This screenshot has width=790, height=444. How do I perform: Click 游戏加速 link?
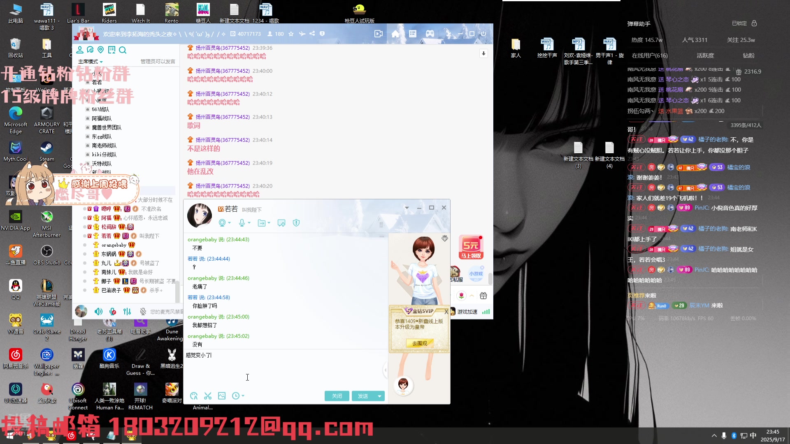pyautogui.click(x=467, y=312)
